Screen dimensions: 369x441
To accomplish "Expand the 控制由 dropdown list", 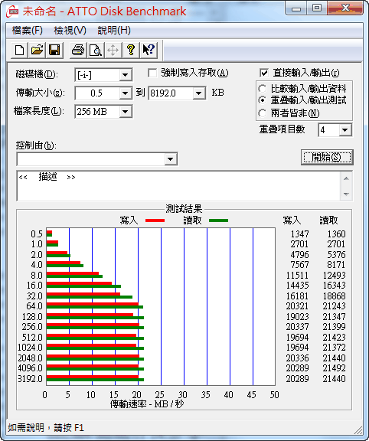I will (170, 159).
